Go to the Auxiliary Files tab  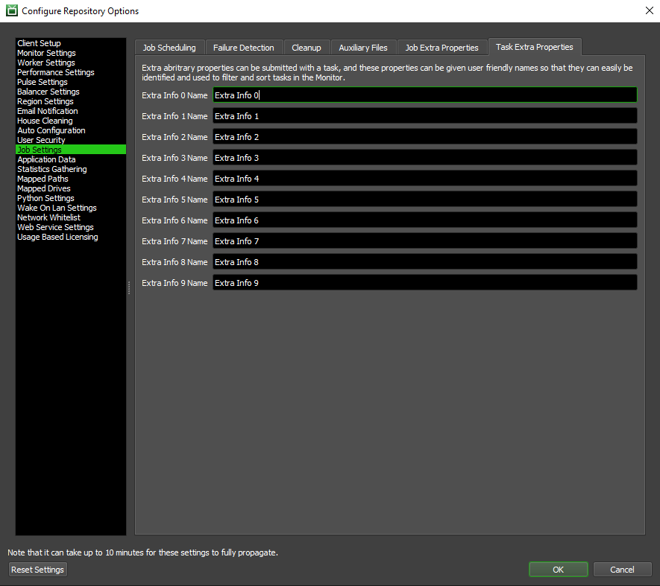[x=363, y=48]
